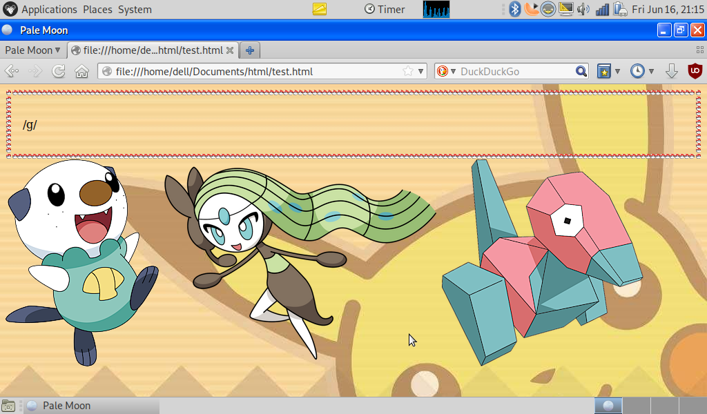
Task: Click the /g/ text on the page
Action: [x=30, y=125]
